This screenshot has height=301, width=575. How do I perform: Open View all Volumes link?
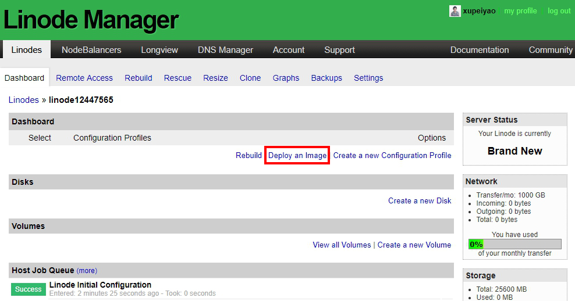pyautogui.click(x=342, y=245)
